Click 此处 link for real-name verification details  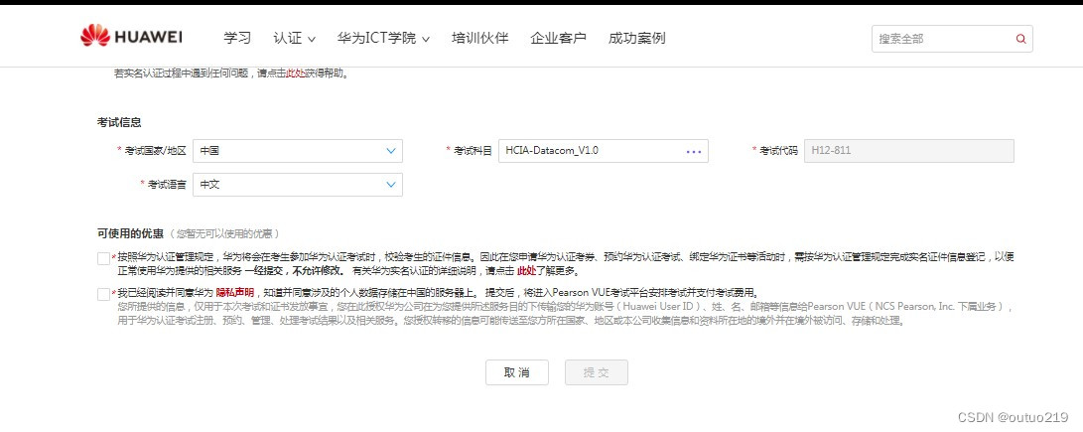(526, 272)
